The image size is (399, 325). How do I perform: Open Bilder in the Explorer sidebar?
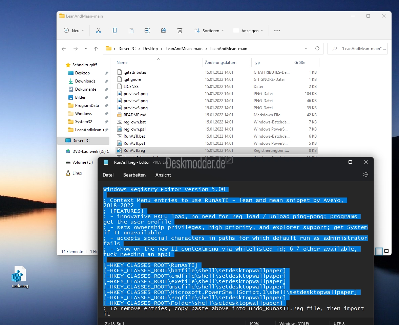tap(80, 97)
